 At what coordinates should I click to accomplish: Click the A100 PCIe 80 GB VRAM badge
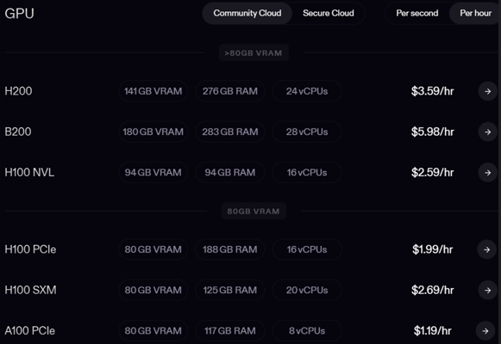click(x=153, y=331)
